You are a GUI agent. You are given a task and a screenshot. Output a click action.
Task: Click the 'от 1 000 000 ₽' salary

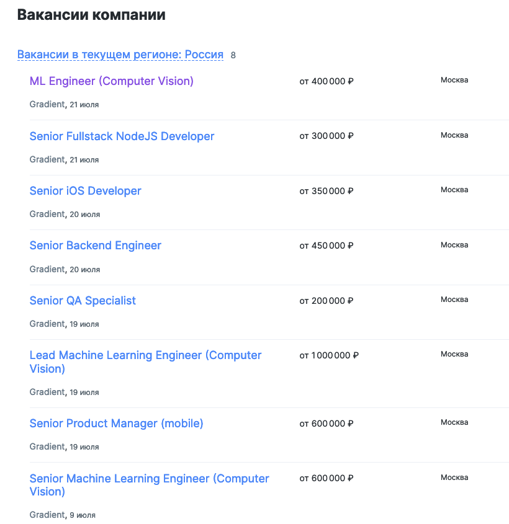coord(329,356)
